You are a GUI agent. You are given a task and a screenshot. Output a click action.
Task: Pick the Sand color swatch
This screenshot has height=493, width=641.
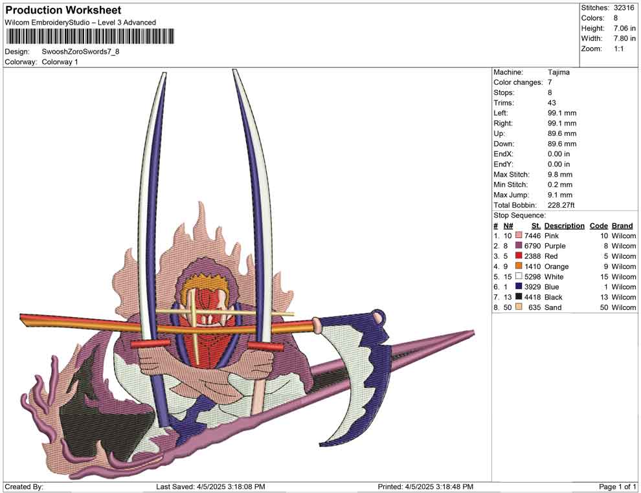519,307
